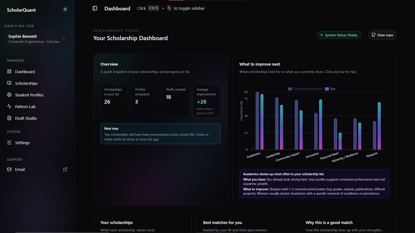Click the Innovation You bar in chart
Viewport: 415px width, 233px height.
point(320,124)
